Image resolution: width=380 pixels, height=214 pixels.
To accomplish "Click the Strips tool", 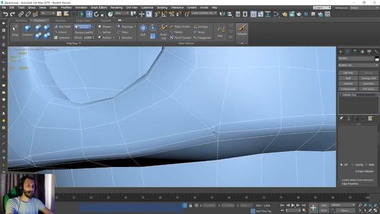I will (x=123, y=32).
